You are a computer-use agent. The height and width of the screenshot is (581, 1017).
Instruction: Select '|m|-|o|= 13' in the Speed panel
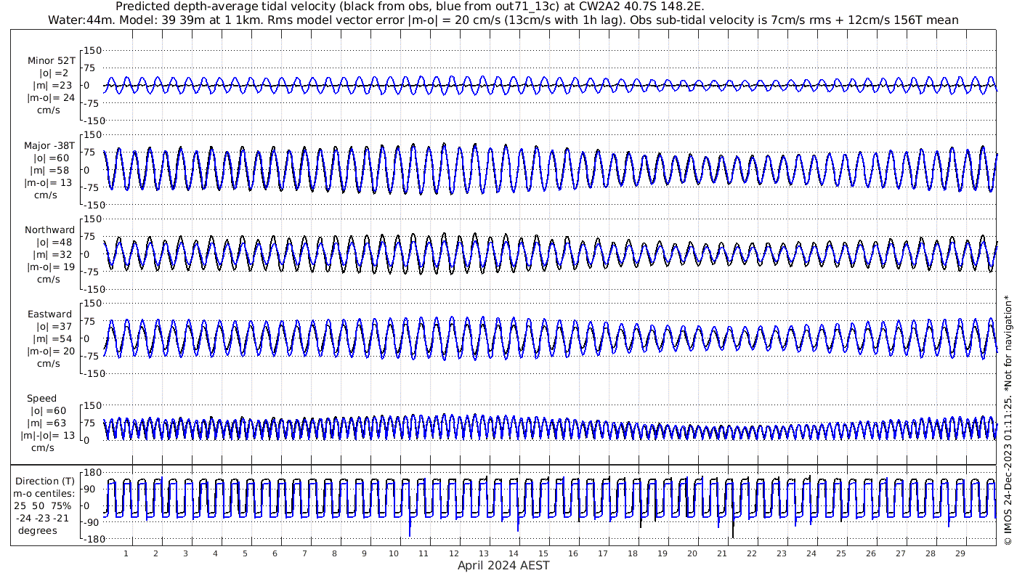coord(48,435)
